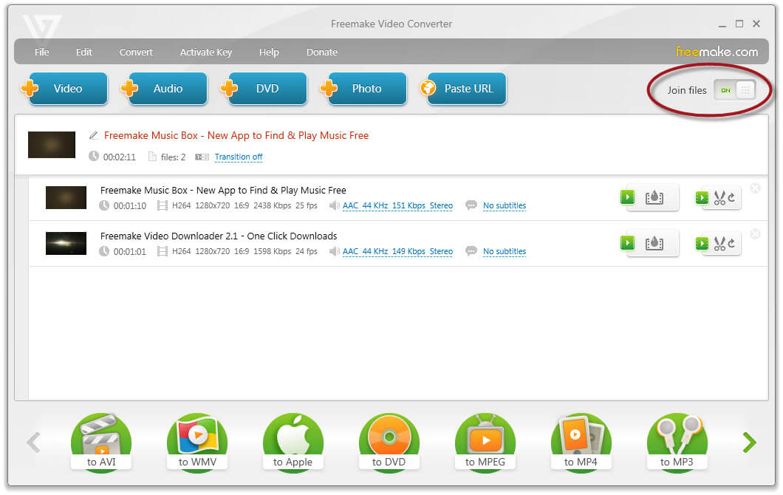Show more output formats with green arrow
This screenshot has width=783, height=495.
[x=750, y=443]
